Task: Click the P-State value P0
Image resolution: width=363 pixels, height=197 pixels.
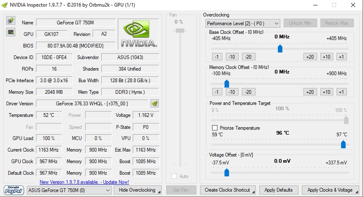Action: 146,127
